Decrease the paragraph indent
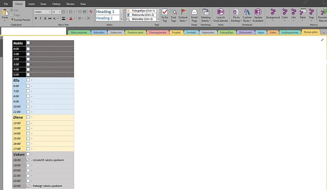The width and height of the screenshot is (327, 190). pos(80,12)
